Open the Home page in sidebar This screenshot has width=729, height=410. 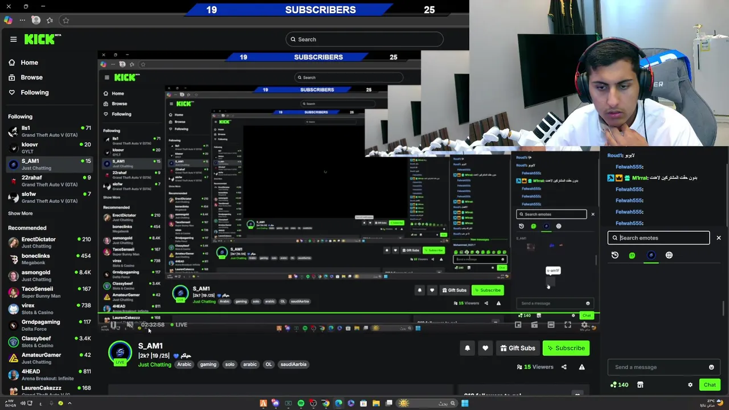tap(23, 63)
